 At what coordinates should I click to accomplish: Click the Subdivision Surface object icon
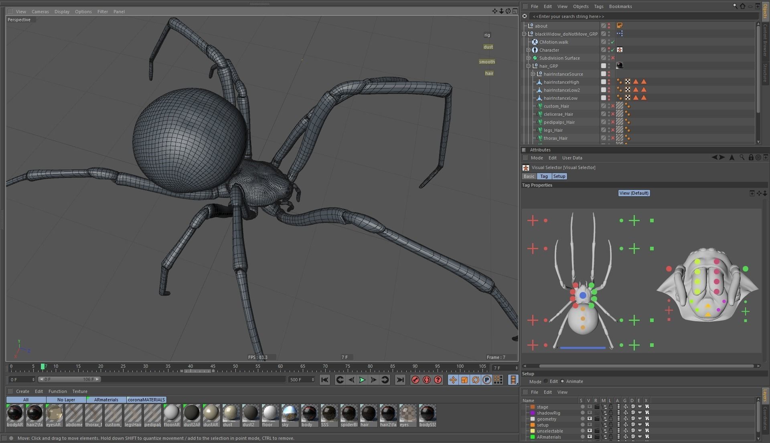click(x=535, y=58)
